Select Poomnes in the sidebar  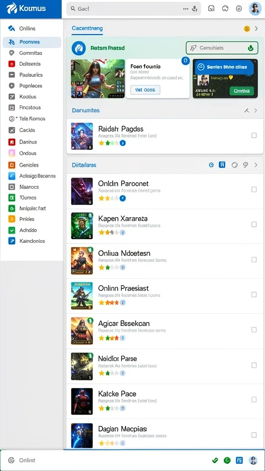click(x=32, y=42)
